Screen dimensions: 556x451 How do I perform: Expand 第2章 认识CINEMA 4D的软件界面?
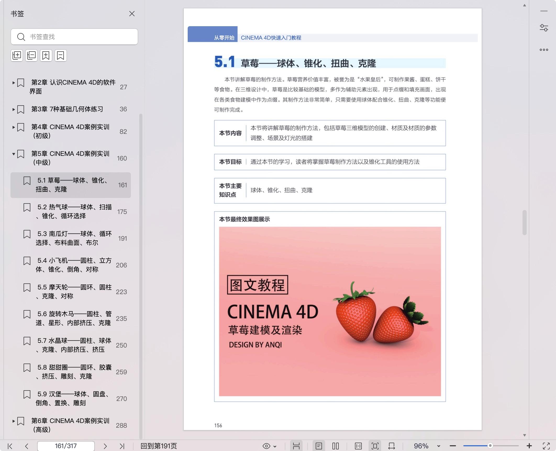tap(13, 83)
